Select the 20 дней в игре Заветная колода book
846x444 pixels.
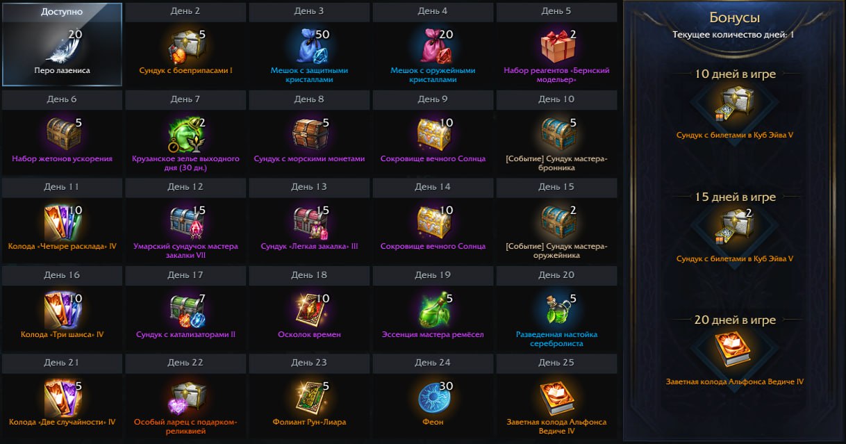(x=734, y=351)
